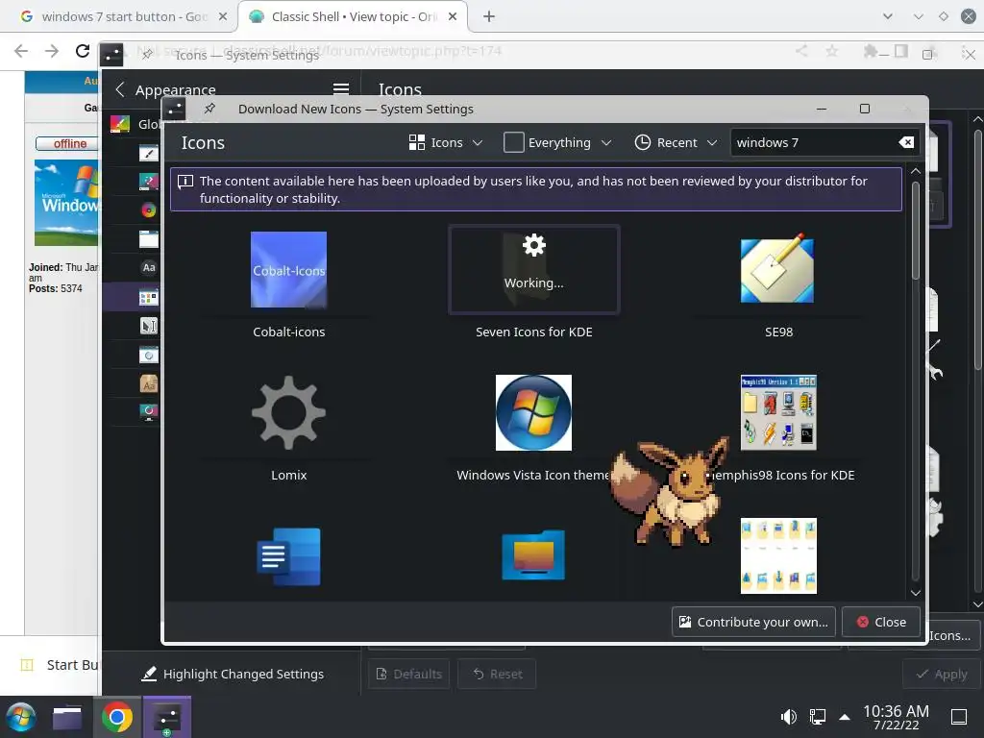This screenshot has height=738, width=984.
Task: Click the Seven Icons for KDE entry
Action: tap(534, 269)
